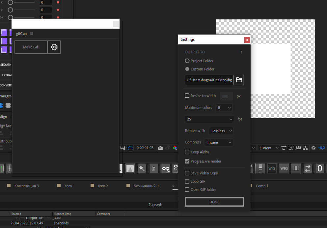Viewport: 327px width, 228px height.
Task: Switch to the лого 2 tab
Action: (x=103, y=186)
